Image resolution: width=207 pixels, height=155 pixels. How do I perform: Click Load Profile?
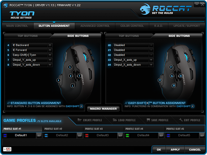(124, 120)
